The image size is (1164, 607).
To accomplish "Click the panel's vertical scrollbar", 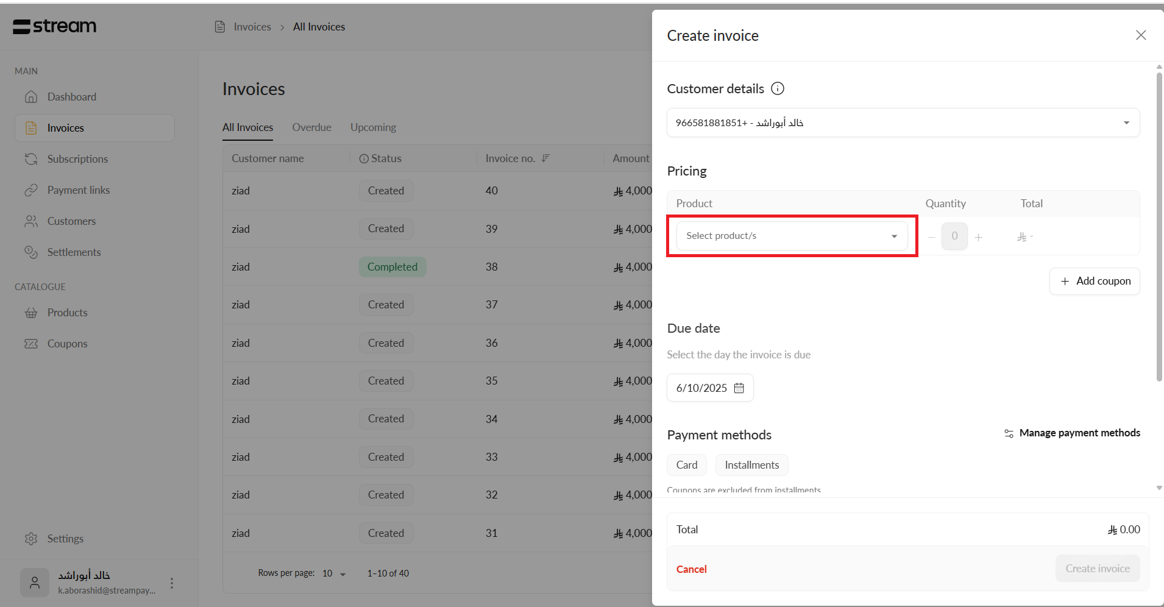I will pyautogui.click(x=1159, y=225).
